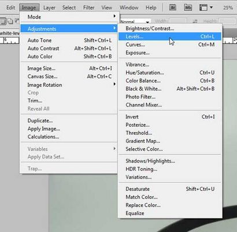Open the Layer menu
237x232 pixels.
pyautogui.click(x=49, y=8)
